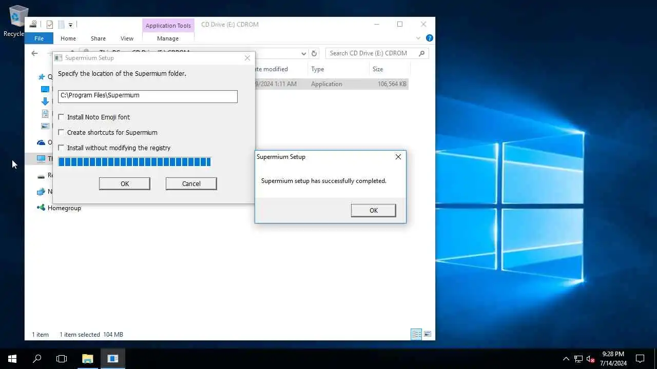Open the File tab in Explorer
657x369 pixels.
pyautogui.click(x=39, y=38)
